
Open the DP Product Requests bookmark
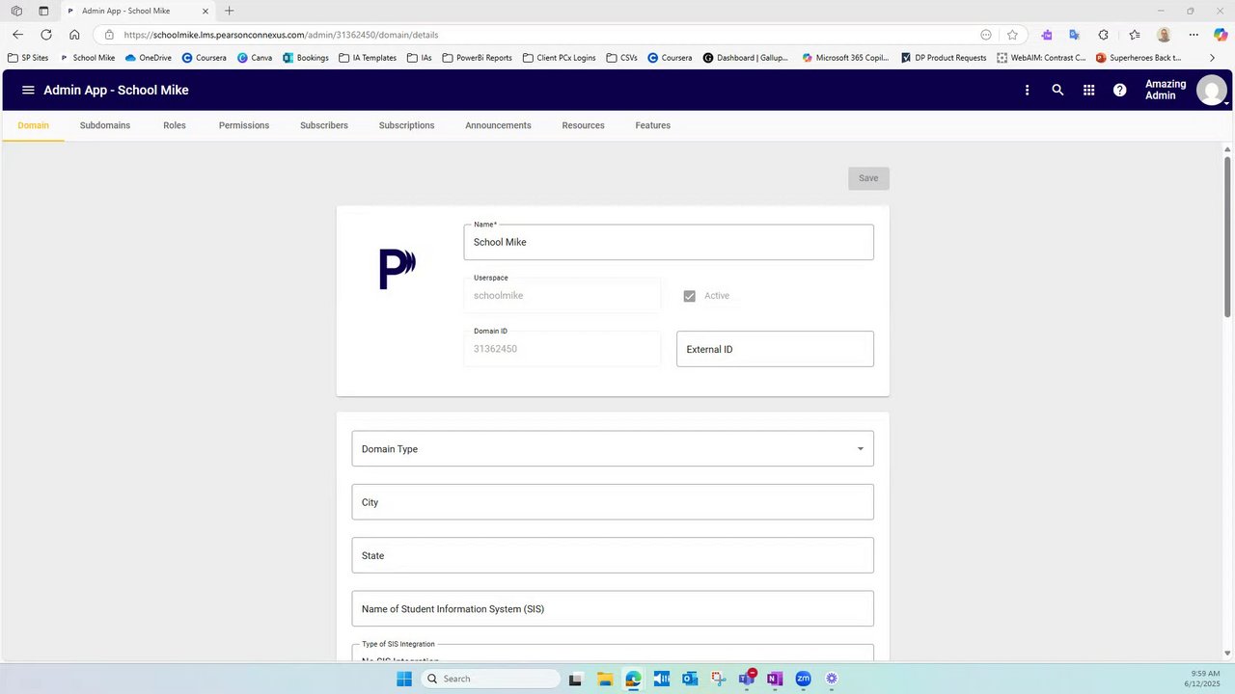click(x=943, y=58)
